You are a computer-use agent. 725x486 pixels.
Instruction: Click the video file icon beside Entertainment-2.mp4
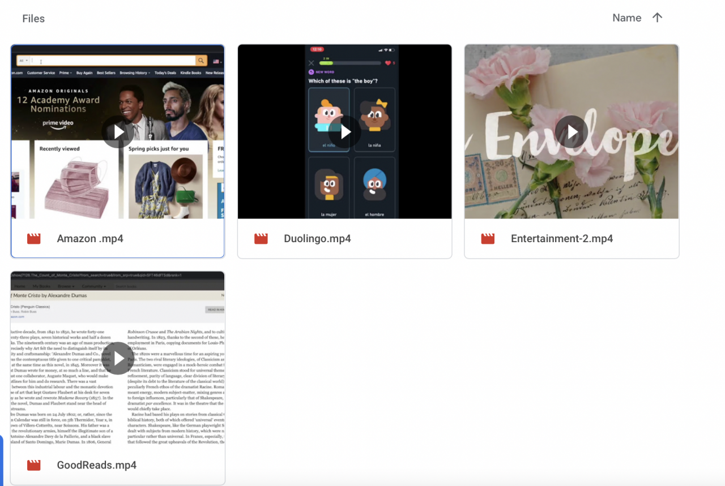pyautogui.click(x=488, y=239)
